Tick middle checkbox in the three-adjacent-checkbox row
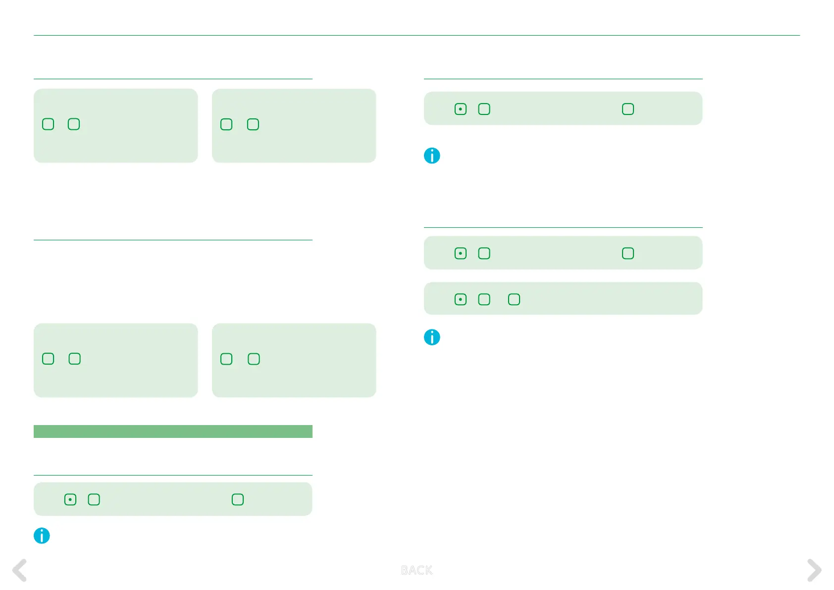 click(484, 299)
